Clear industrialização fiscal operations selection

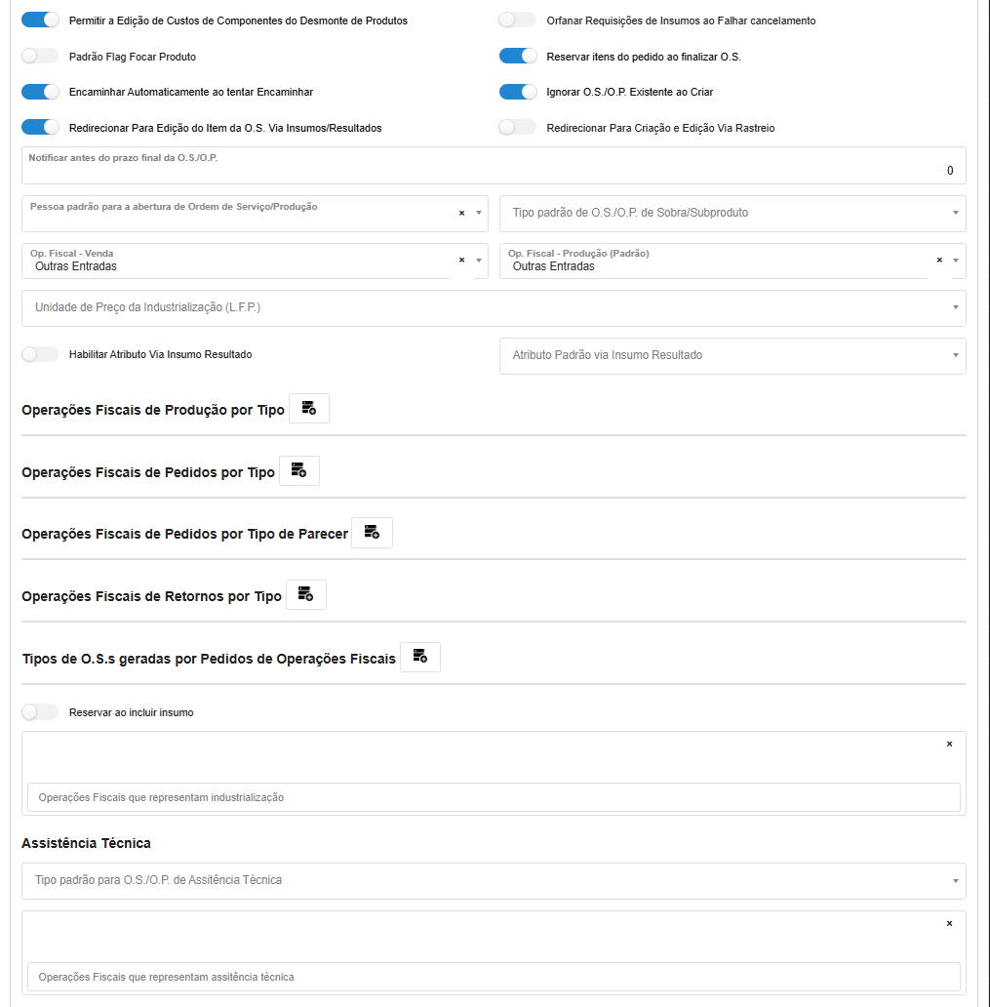949,745
